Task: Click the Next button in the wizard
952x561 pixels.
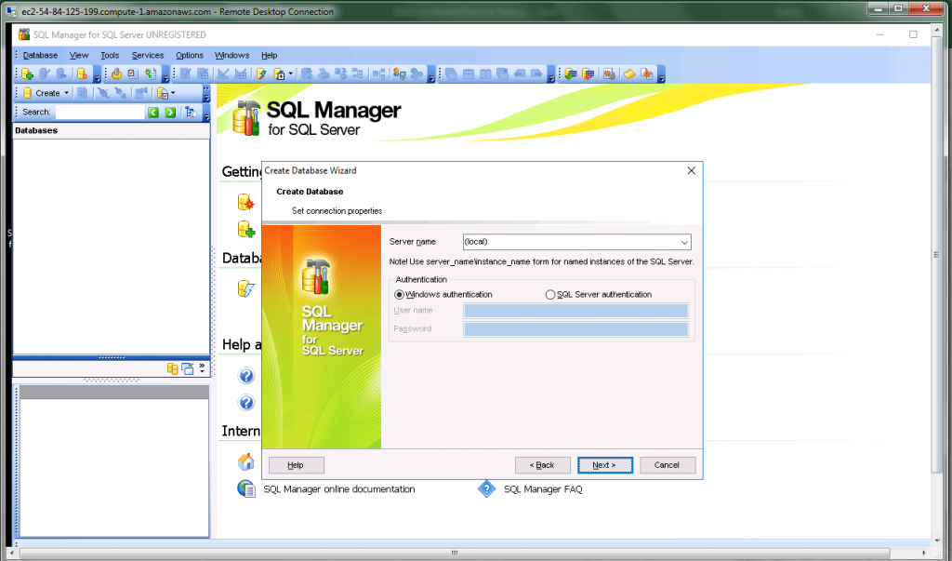Action: click(605, 465)
